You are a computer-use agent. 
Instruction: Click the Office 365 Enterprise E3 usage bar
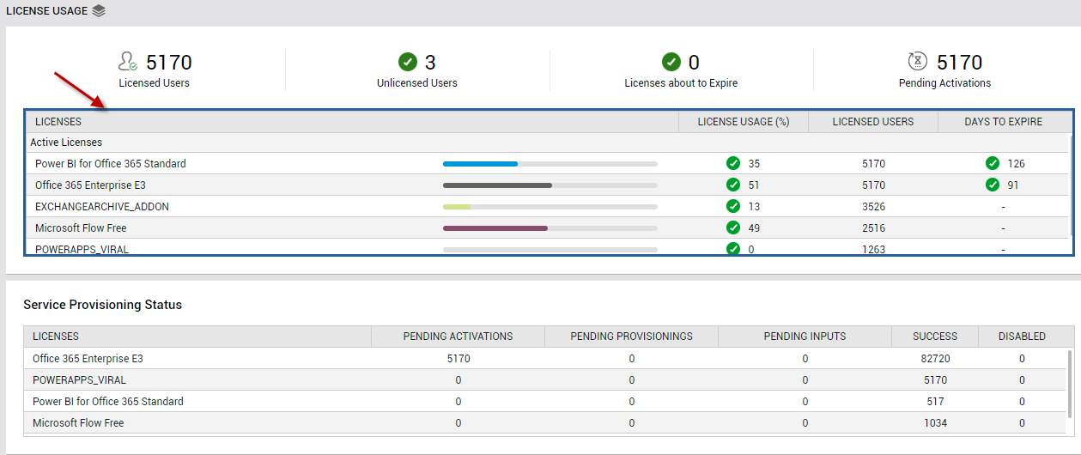pos(497,185)
